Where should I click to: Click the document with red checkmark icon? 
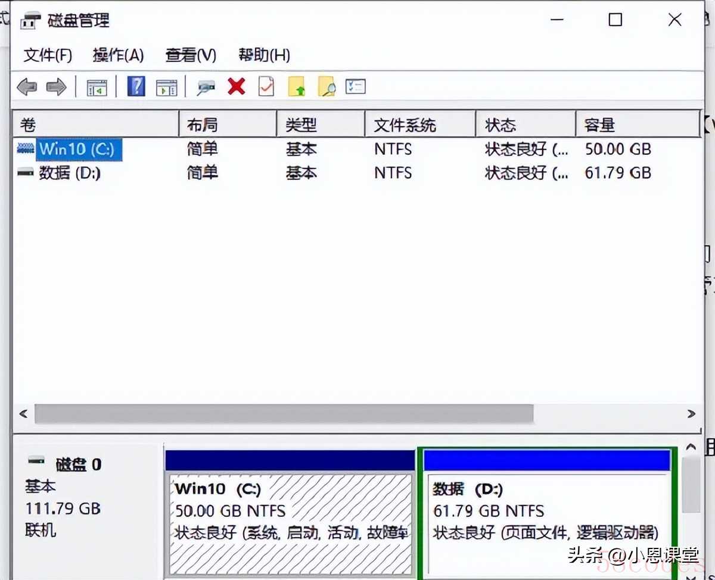click(266, 87)
